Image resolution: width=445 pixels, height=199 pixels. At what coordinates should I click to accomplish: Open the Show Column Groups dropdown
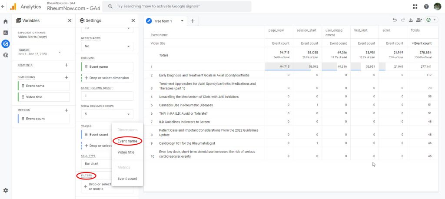[107, 114]
